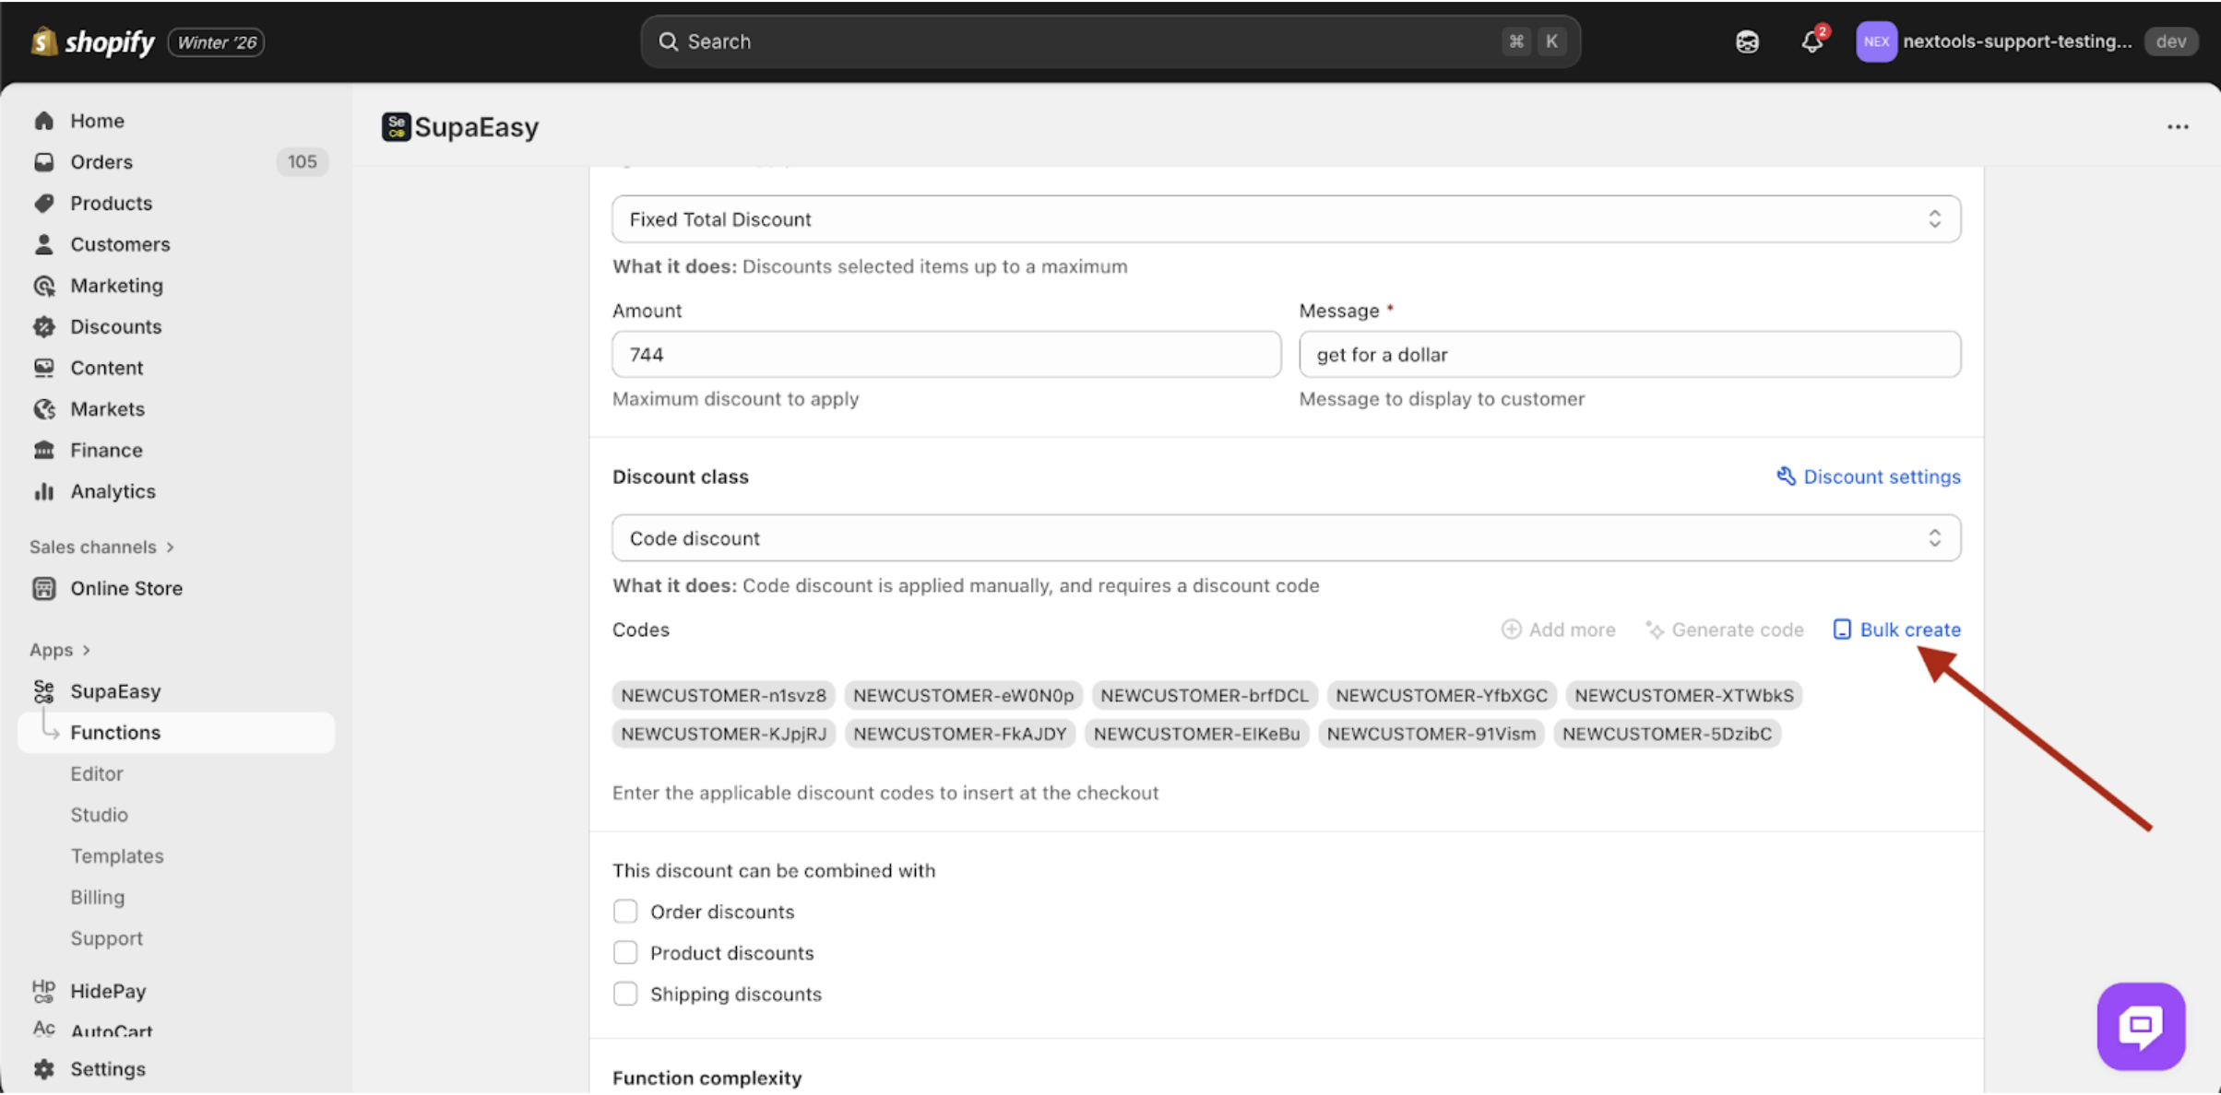
Task: Click the Amount input field
Action: point(945,355)
